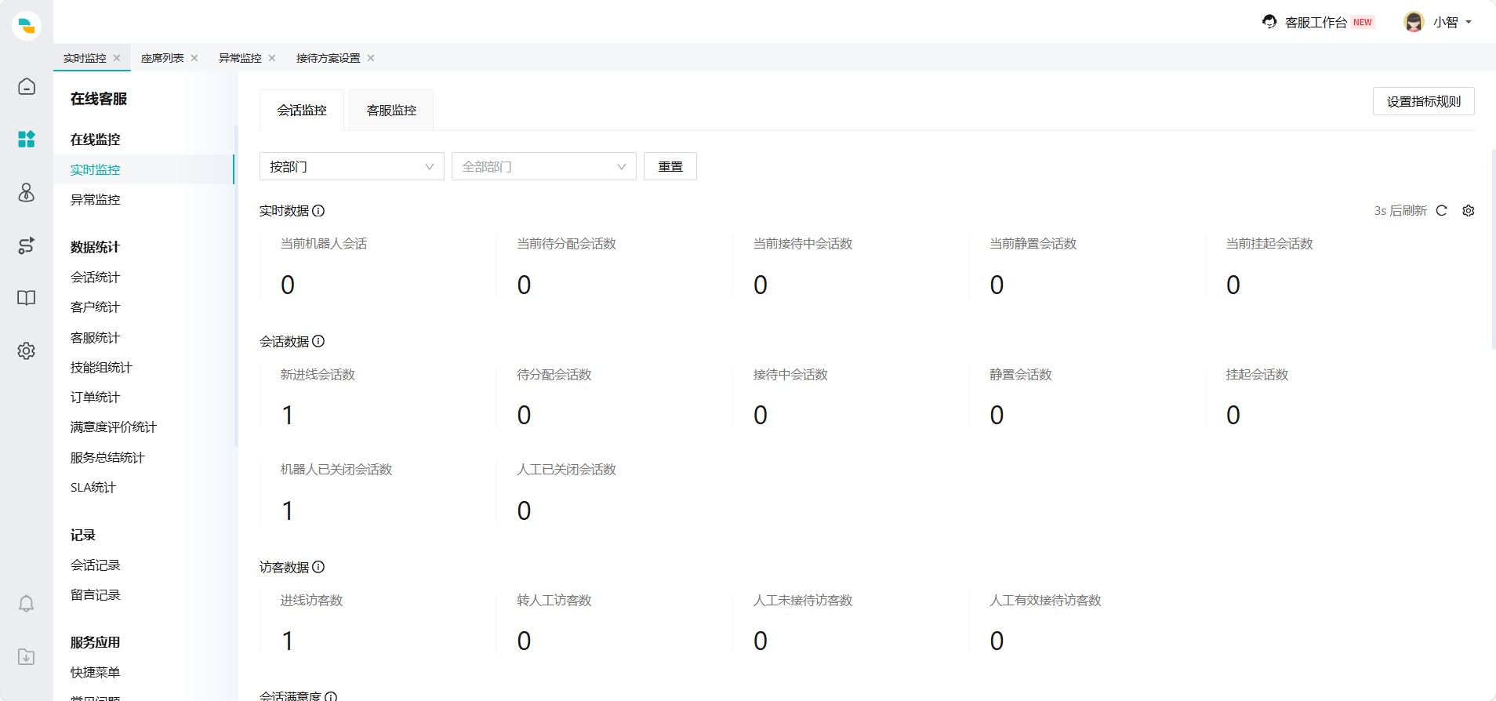Open 技能组统计 in sidebar
The height and width of the screenshot is (701, 1496).
[x=101, y=367]
